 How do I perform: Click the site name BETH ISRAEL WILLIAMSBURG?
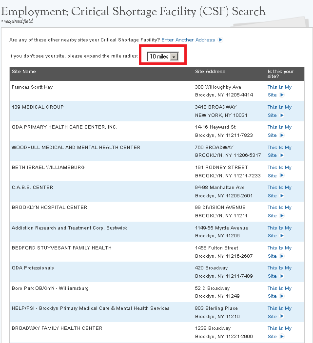(x=48, y=167)
